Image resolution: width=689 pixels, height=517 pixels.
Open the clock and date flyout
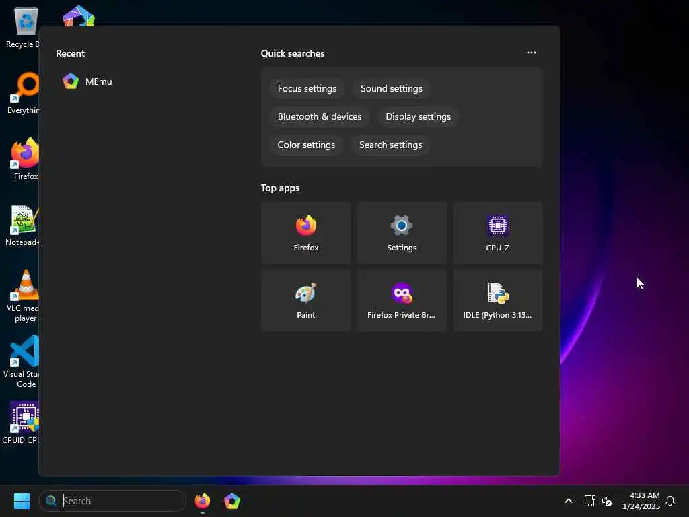pyautogui.click(x=641, y=501)
